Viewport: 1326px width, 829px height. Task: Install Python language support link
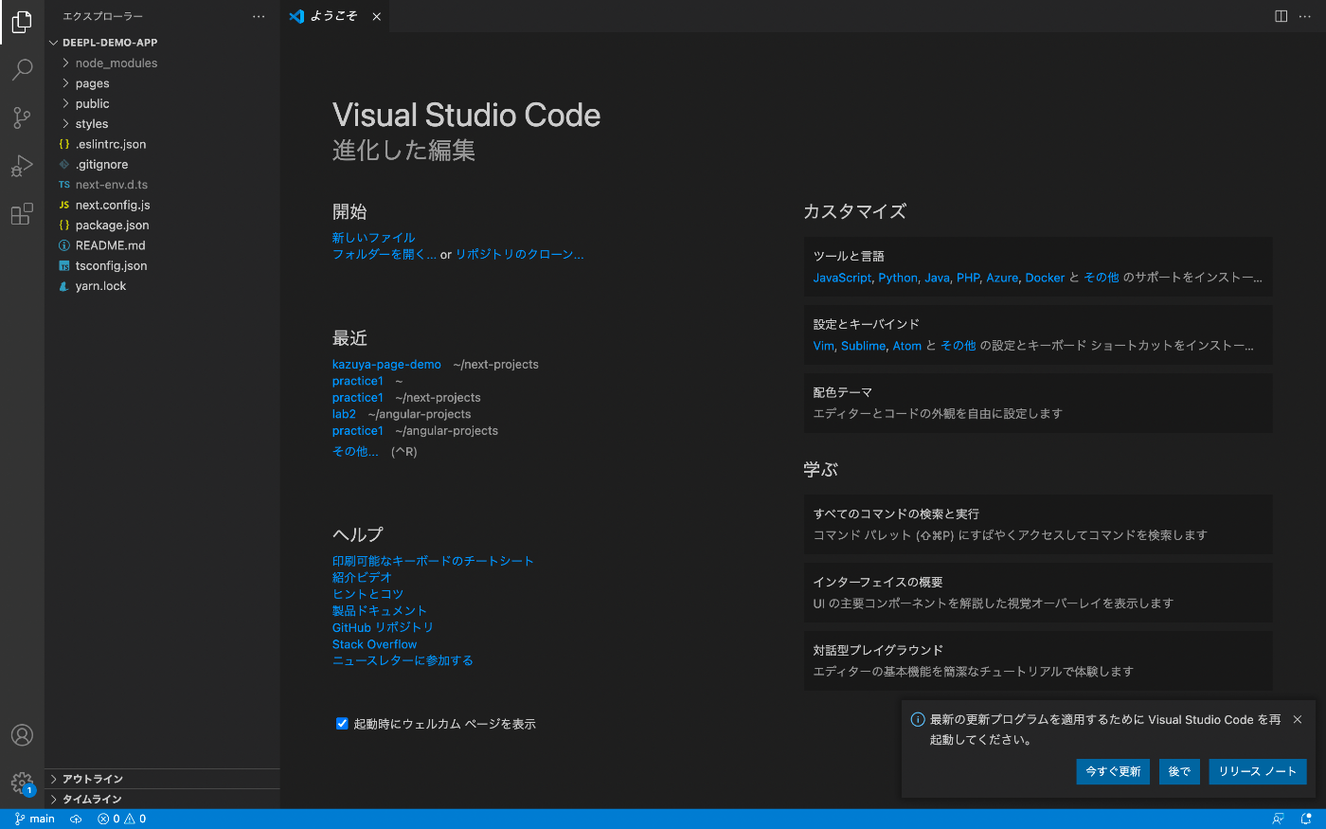898,278
